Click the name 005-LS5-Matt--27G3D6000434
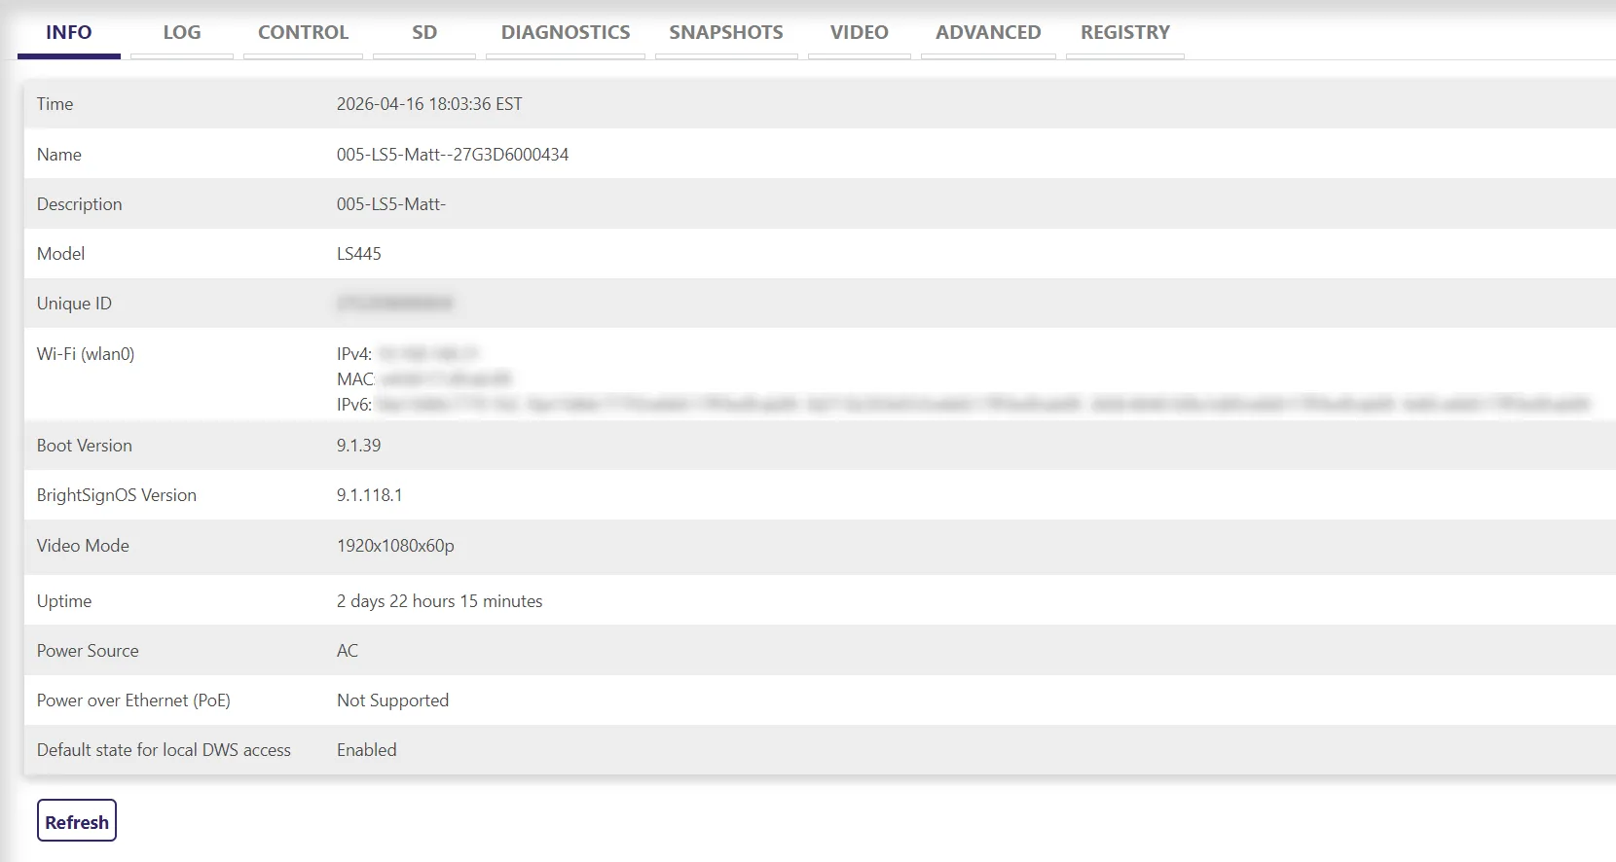This screenshot has height=862, width=1616. pos(453,155)
